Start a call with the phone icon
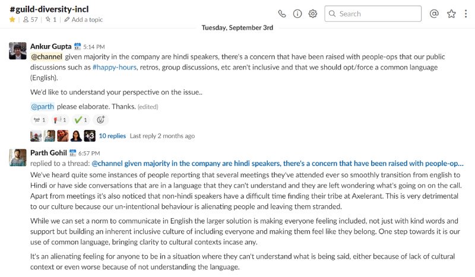Screen dimensions: 475x277 [282, 14]
